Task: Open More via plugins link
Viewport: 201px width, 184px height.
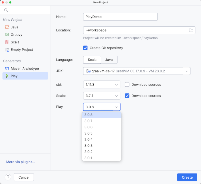Action: (x=20, y=162)
